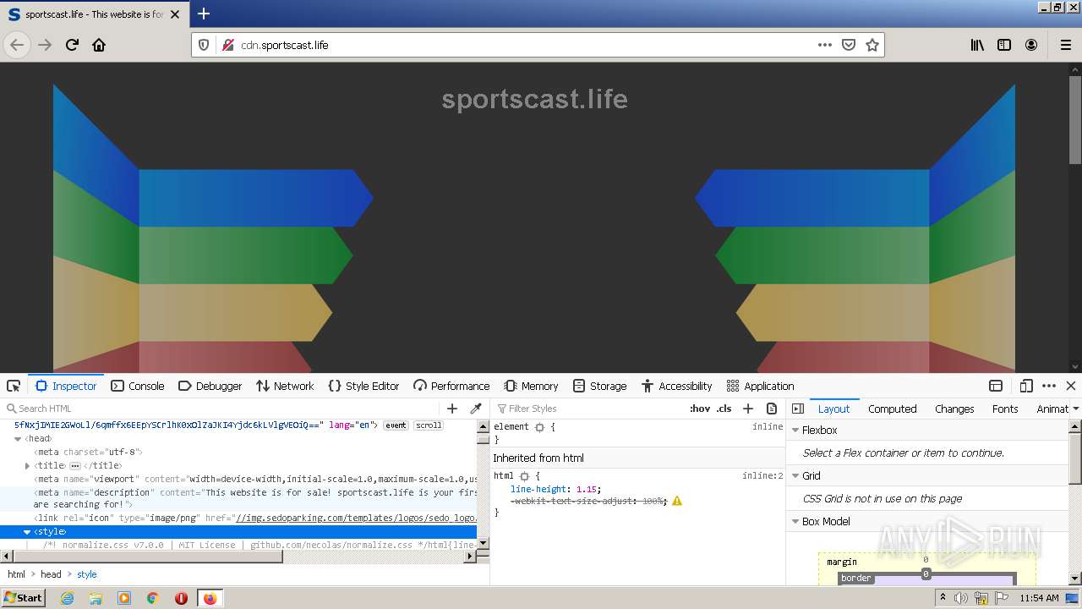Toggle the .cls classes panel
Screen dimensions: 1082x609
724,409
